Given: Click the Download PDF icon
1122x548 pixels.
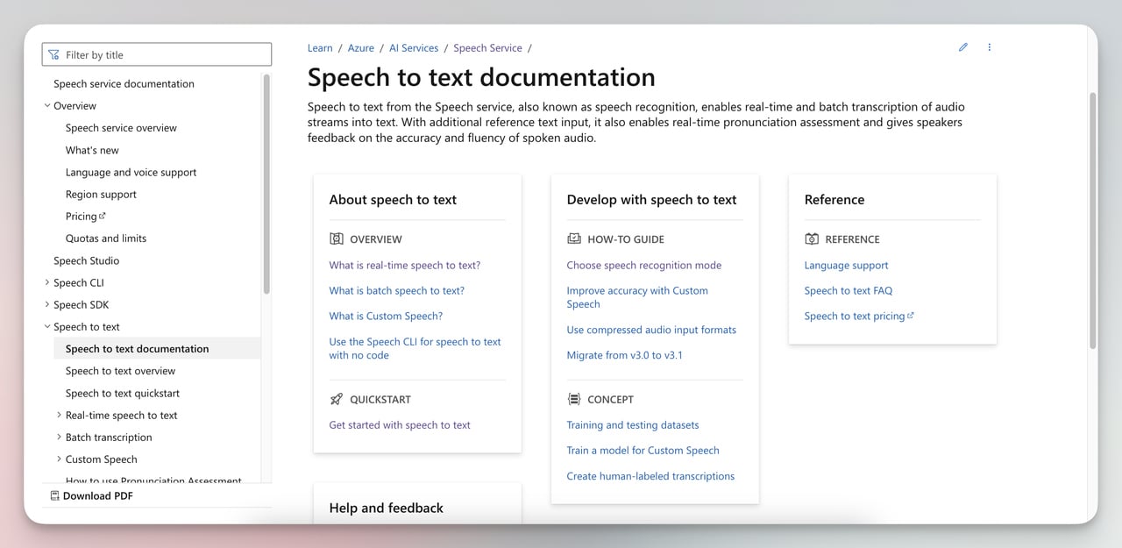Looking at the screenshot, I should pyautogui.click(x=54, y=496).
